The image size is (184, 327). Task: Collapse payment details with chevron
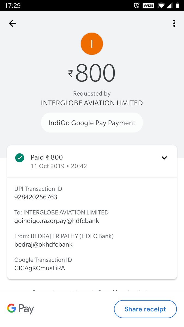164,158
